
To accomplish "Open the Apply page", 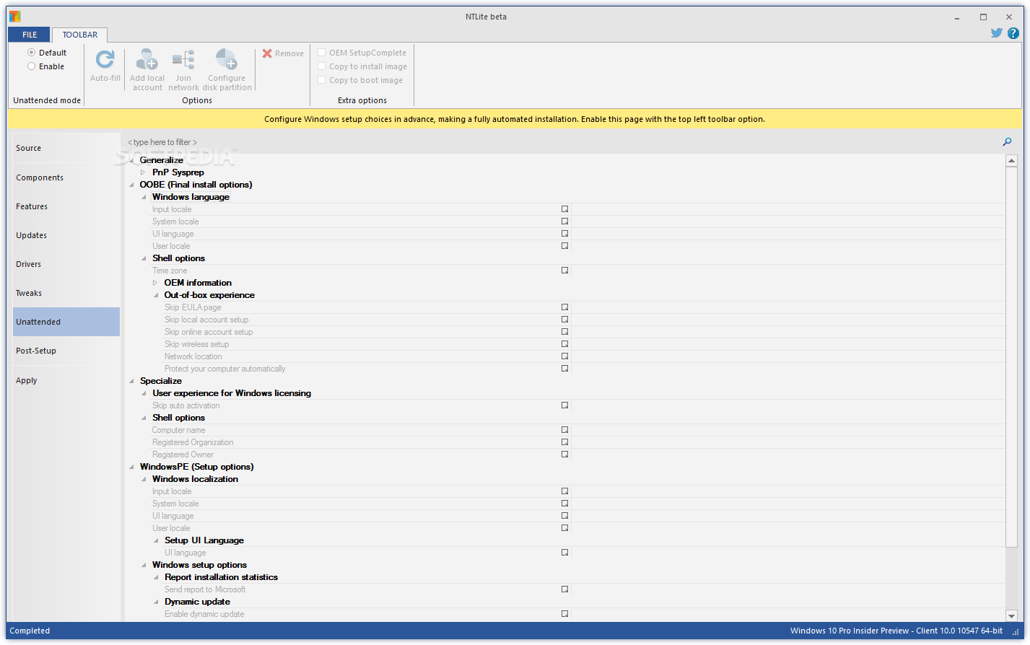I will point(66,380).
